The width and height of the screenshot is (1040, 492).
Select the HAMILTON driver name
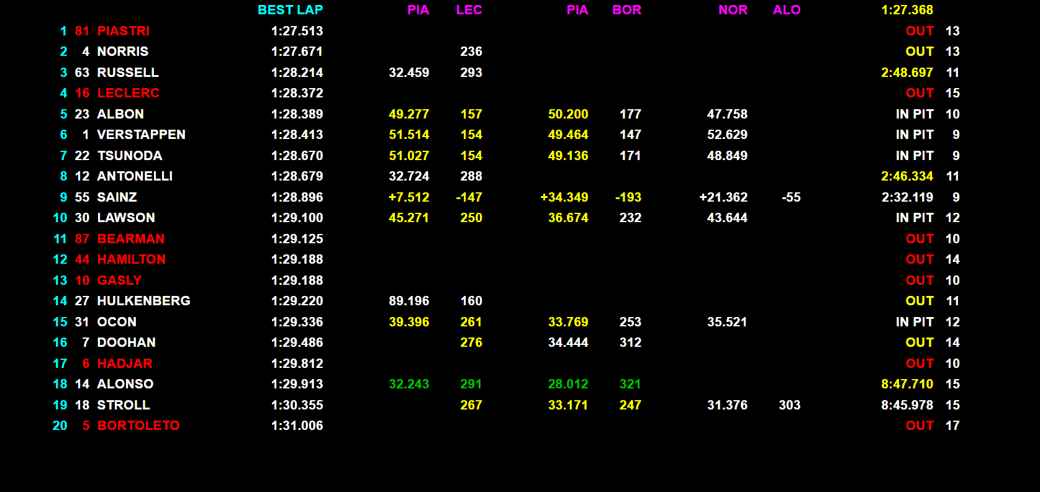point(131,259)
